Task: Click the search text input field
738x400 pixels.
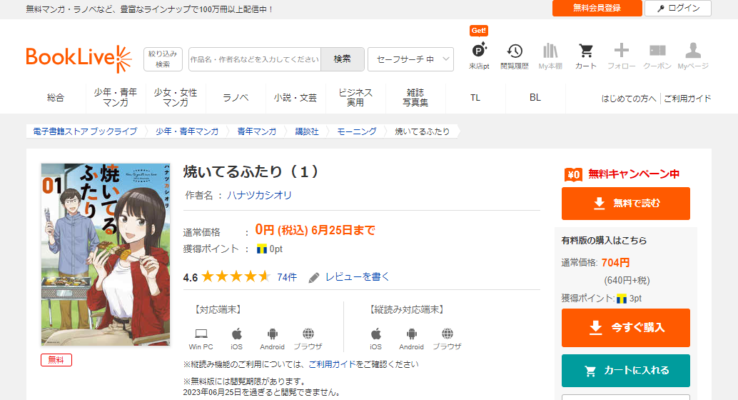Action: pos(255,59)
